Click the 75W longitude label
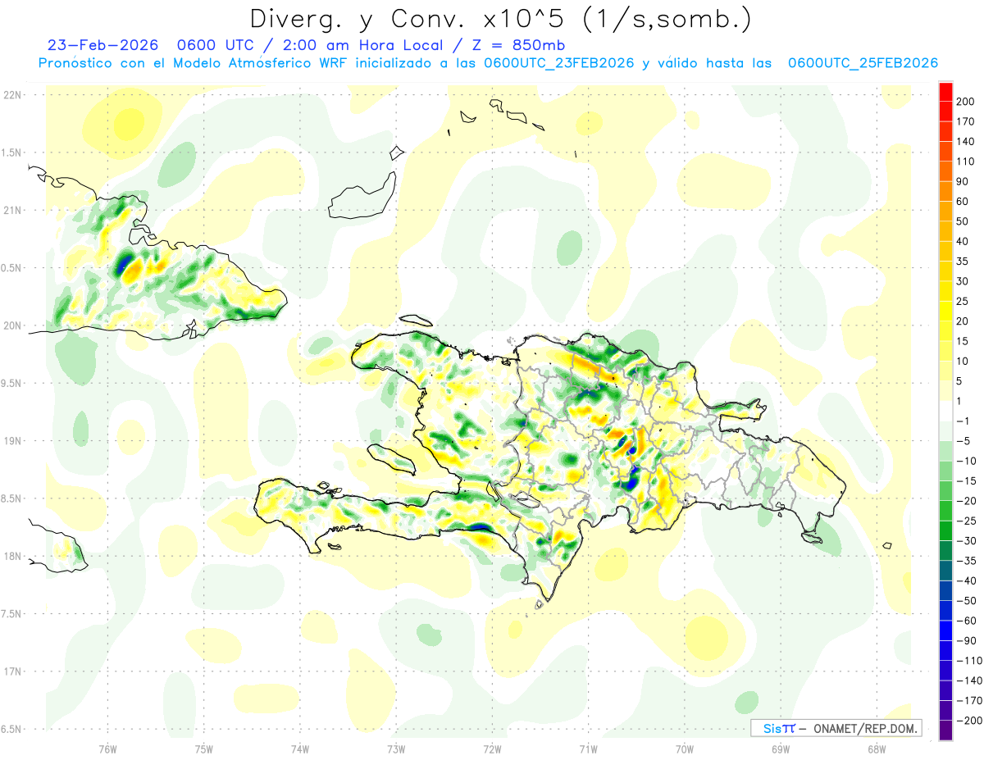Screen dimensions: 984x760 [203, 749]
